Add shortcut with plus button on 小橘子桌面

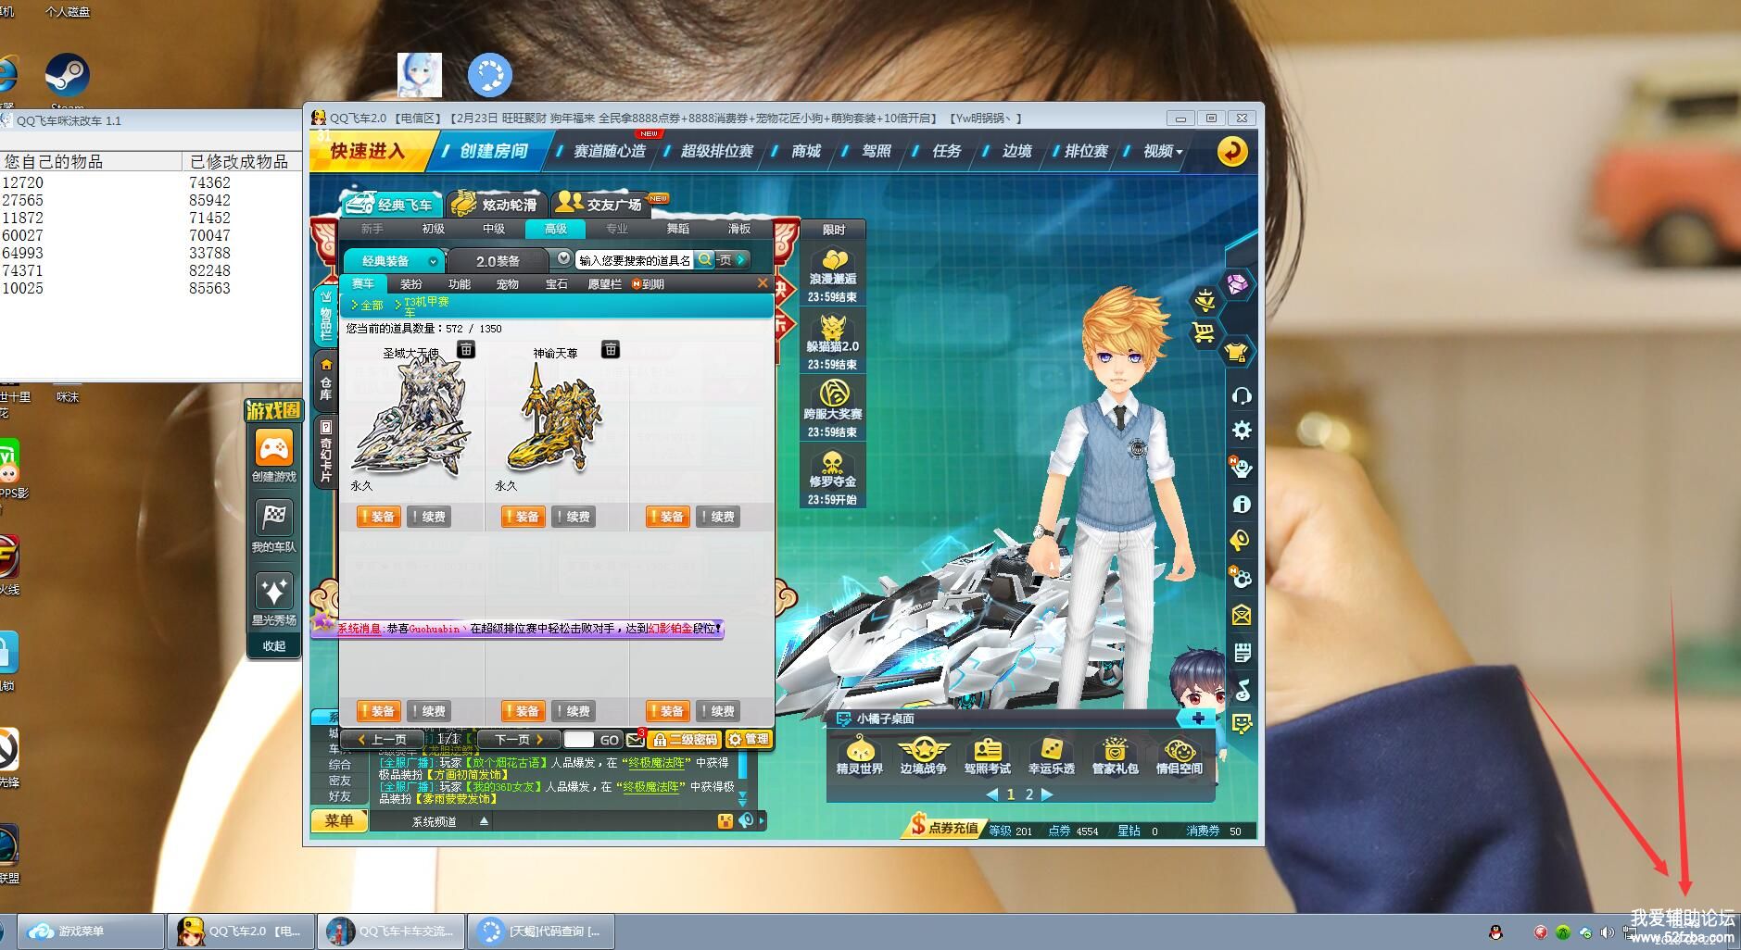tap(1198, 719)
